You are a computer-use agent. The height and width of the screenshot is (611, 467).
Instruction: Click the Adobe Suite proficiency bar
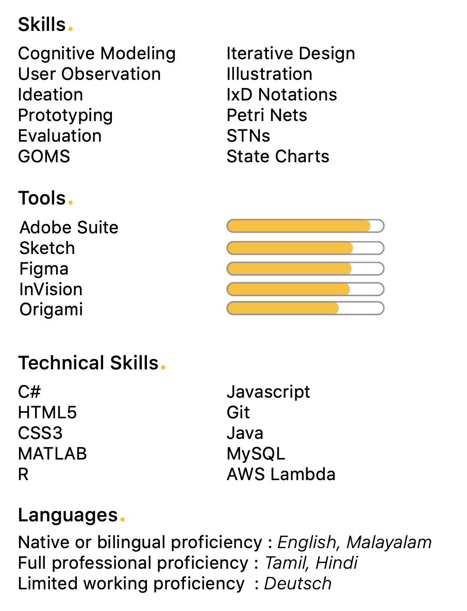[305, 226]
